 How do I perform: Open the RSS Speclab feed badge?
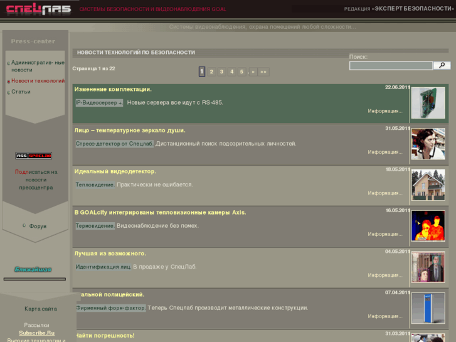point(34,156)
